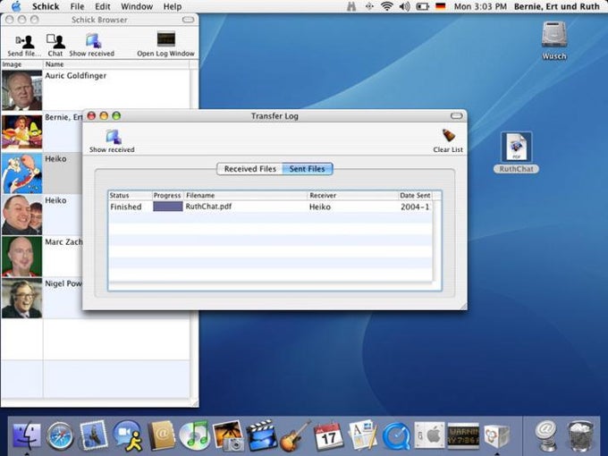Click the clock showing Mon 3:03 PM
The height and width of the screenshot is (456, 608).
pos(480,6)
